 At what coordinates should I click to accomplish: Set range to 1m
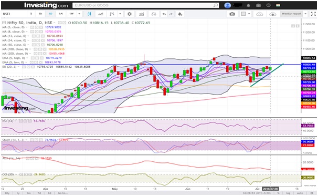click(28, 193)
